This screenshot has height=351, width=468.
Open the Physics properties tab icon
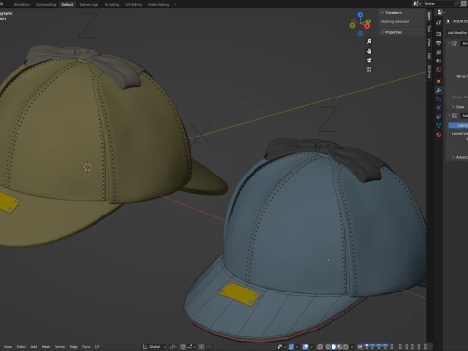click(x=439, y=107)
